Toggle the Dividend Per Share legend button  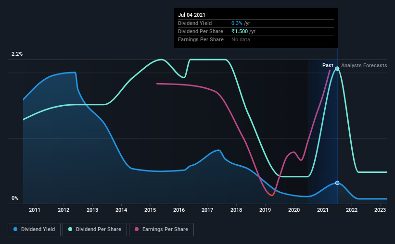[x=95, y=230]
